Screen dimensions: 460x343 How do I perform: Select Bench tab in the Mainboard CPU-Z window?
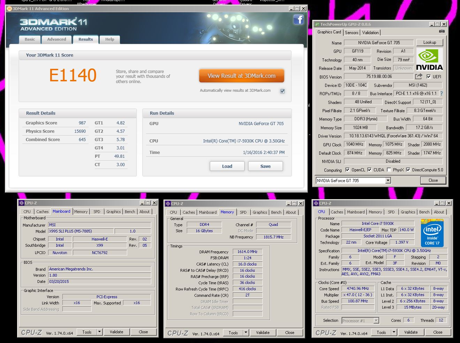(x=130, y=211)
